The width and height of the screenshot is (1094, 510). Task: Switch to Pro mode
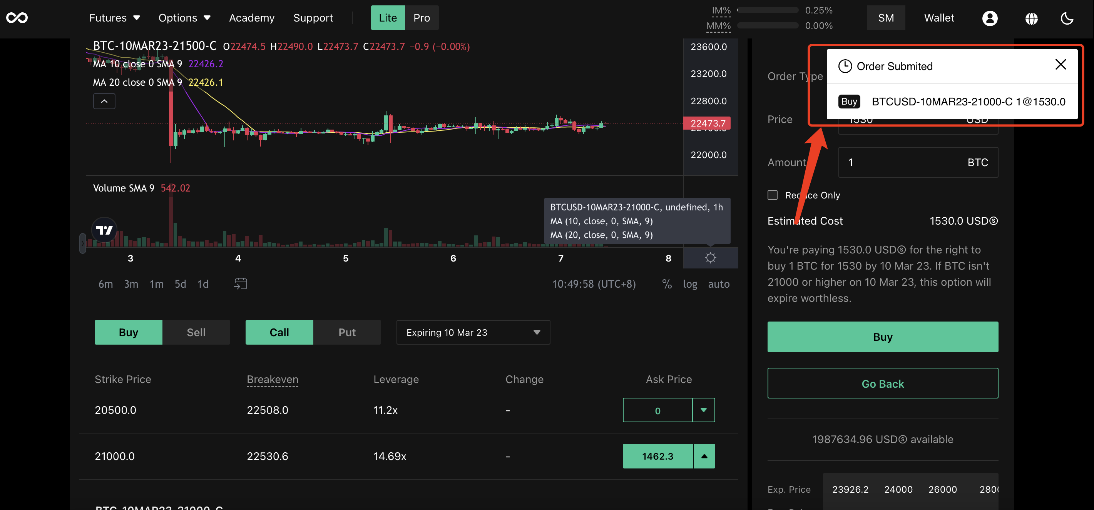point(421,18)
